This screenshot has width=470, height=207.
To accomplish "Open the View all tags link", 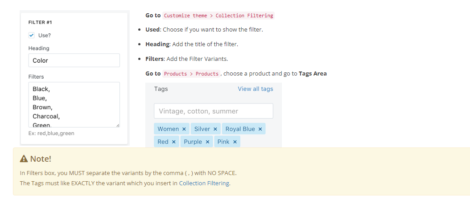I will 256,89.
